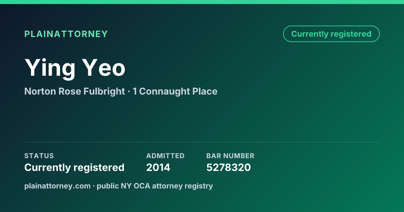Click the PLAINATTORNEY brand logo text

tap(66, 34)
